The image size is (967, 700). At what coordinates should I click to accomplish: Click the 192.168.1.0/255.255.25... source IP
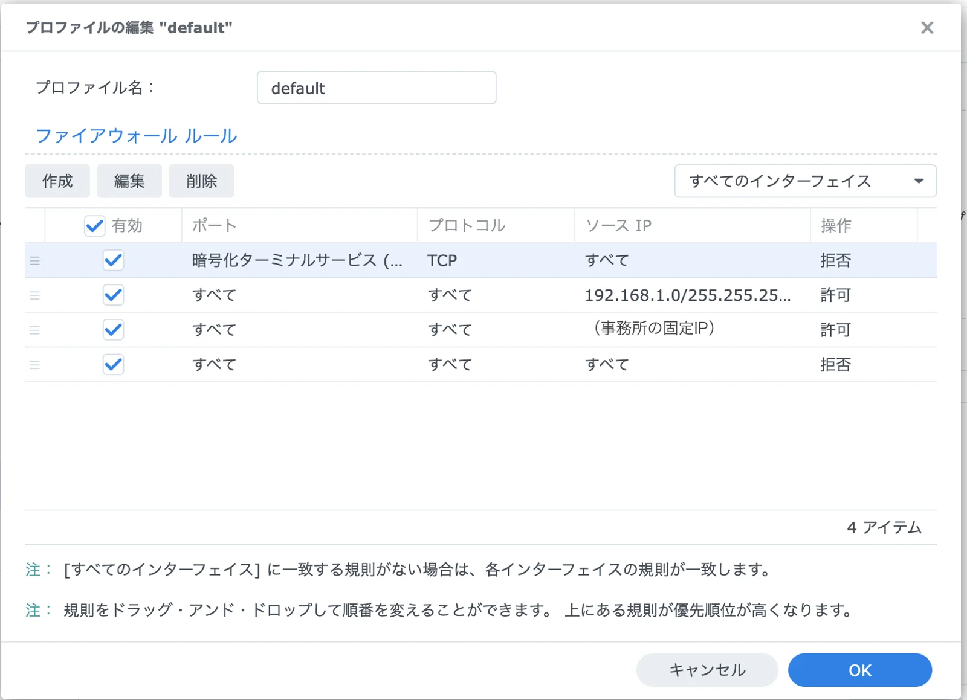[688, 295]
